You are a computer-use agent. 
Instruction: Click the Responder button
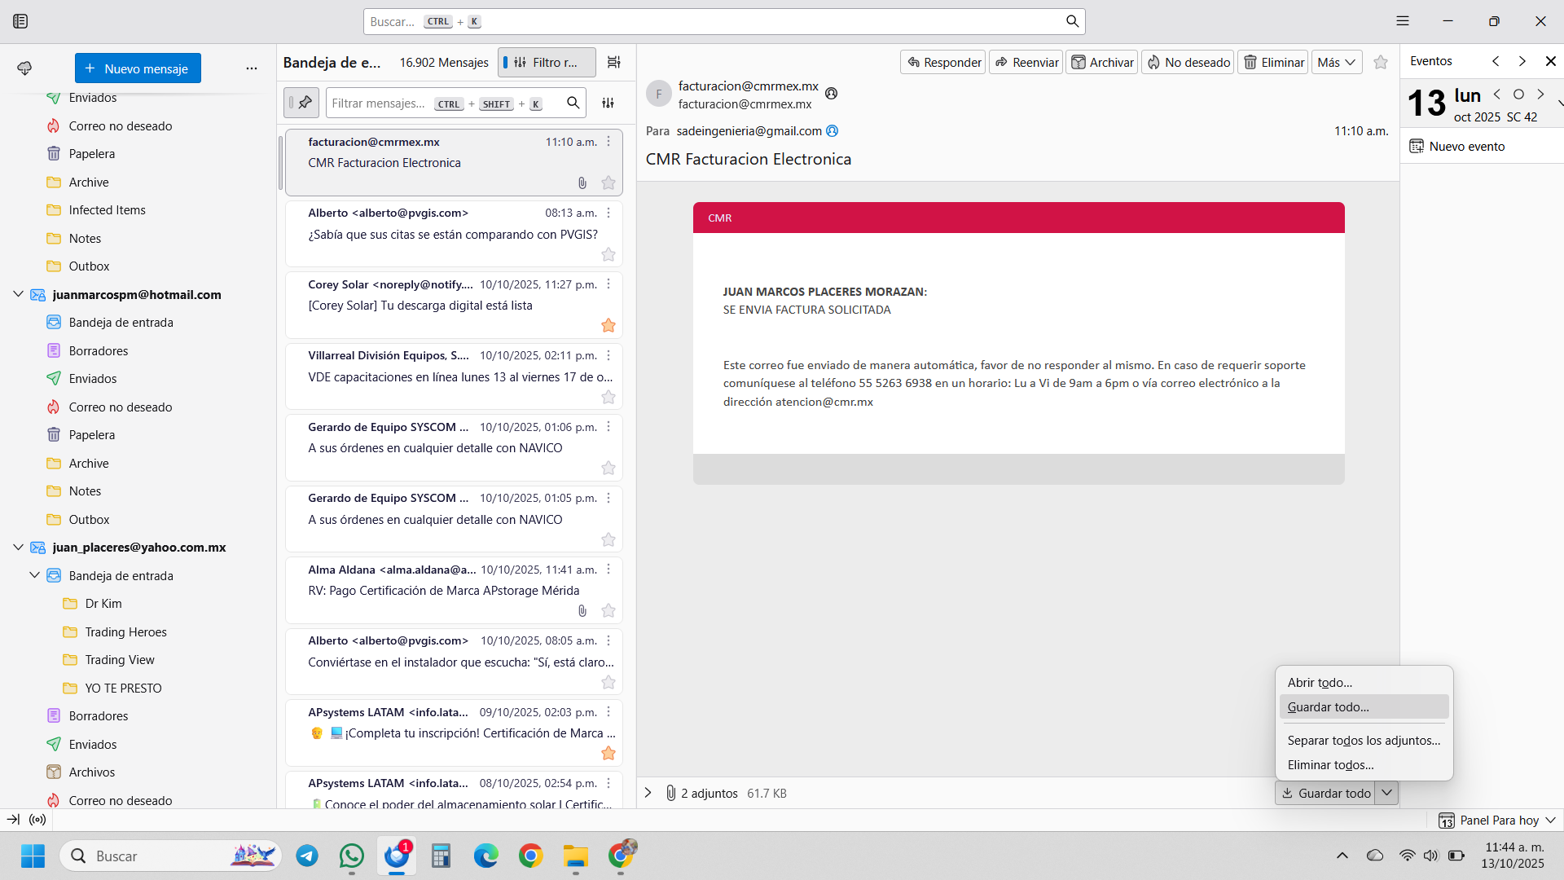click(x=943, y=62)
